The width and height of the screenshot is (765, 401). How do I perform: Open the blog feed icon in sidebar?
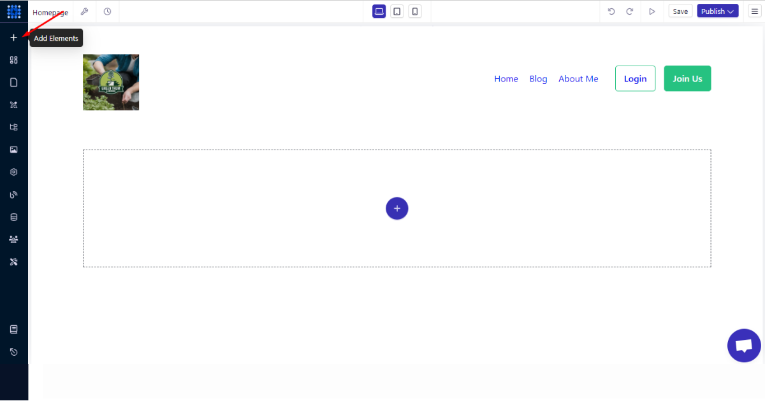(x=13, y=195)
